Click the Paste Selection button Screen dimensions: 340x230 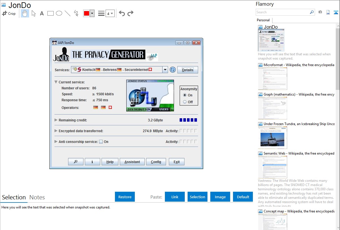click(x=197, y=197)
